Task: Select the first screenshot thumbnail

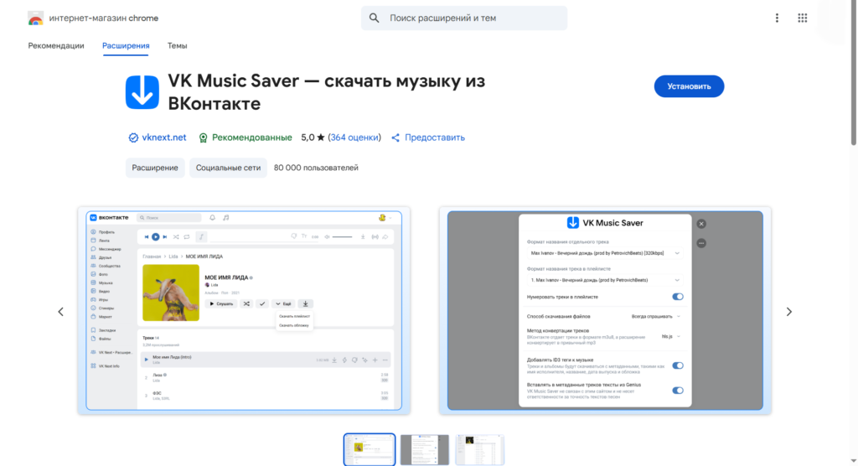Action: click(x=370, y=449)
